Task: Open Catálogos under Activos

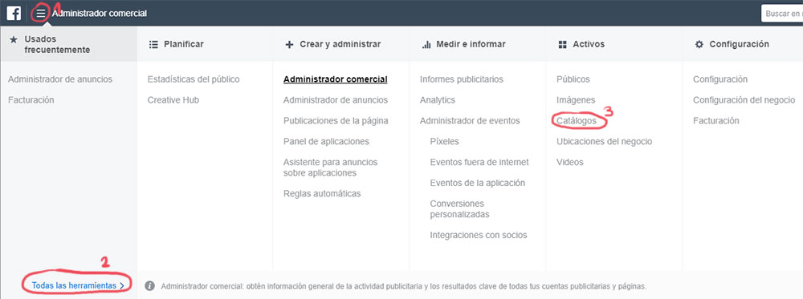Action: coord(577,120)
